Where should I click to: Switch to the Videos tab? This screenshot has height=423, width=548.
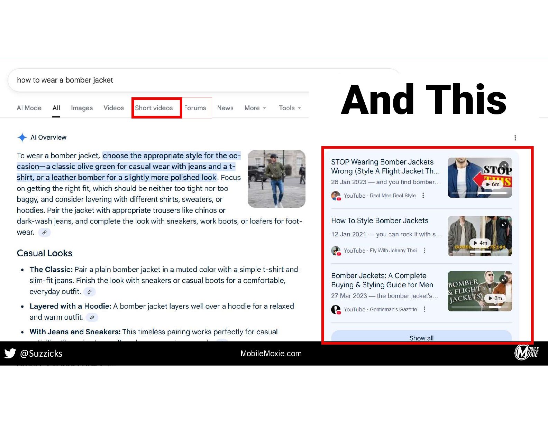[113, 108]
